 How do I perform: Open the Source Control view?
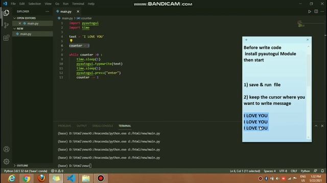click(x=6, y=25)
